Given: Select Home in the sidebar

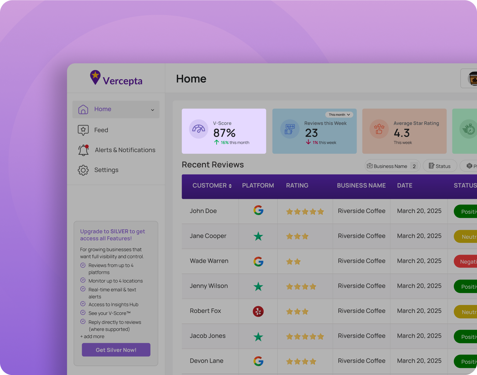Looking at the screenshot, I should (116, 109).
